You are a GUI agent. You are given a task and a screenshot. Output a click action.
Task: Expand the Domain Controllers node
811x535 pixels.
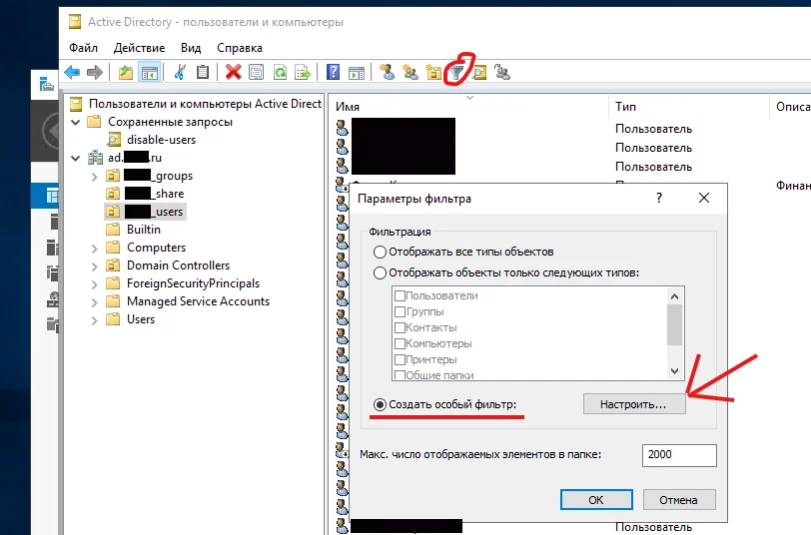94,267
